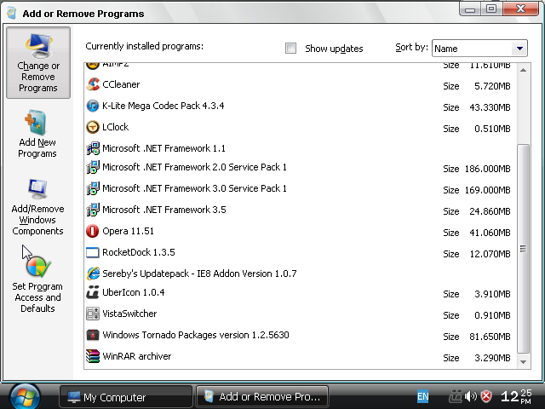This screenshot has height=409, width=545.
Task: Click the LClock clock icon
Action: coord(93,127)
